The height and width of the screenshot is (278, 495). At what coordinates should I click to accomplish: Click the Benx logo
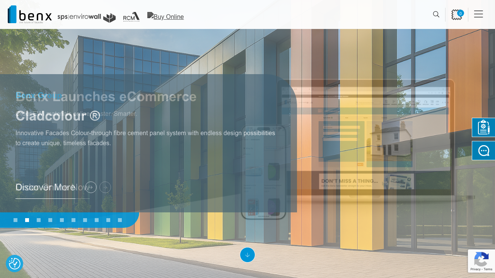point(29,14)
